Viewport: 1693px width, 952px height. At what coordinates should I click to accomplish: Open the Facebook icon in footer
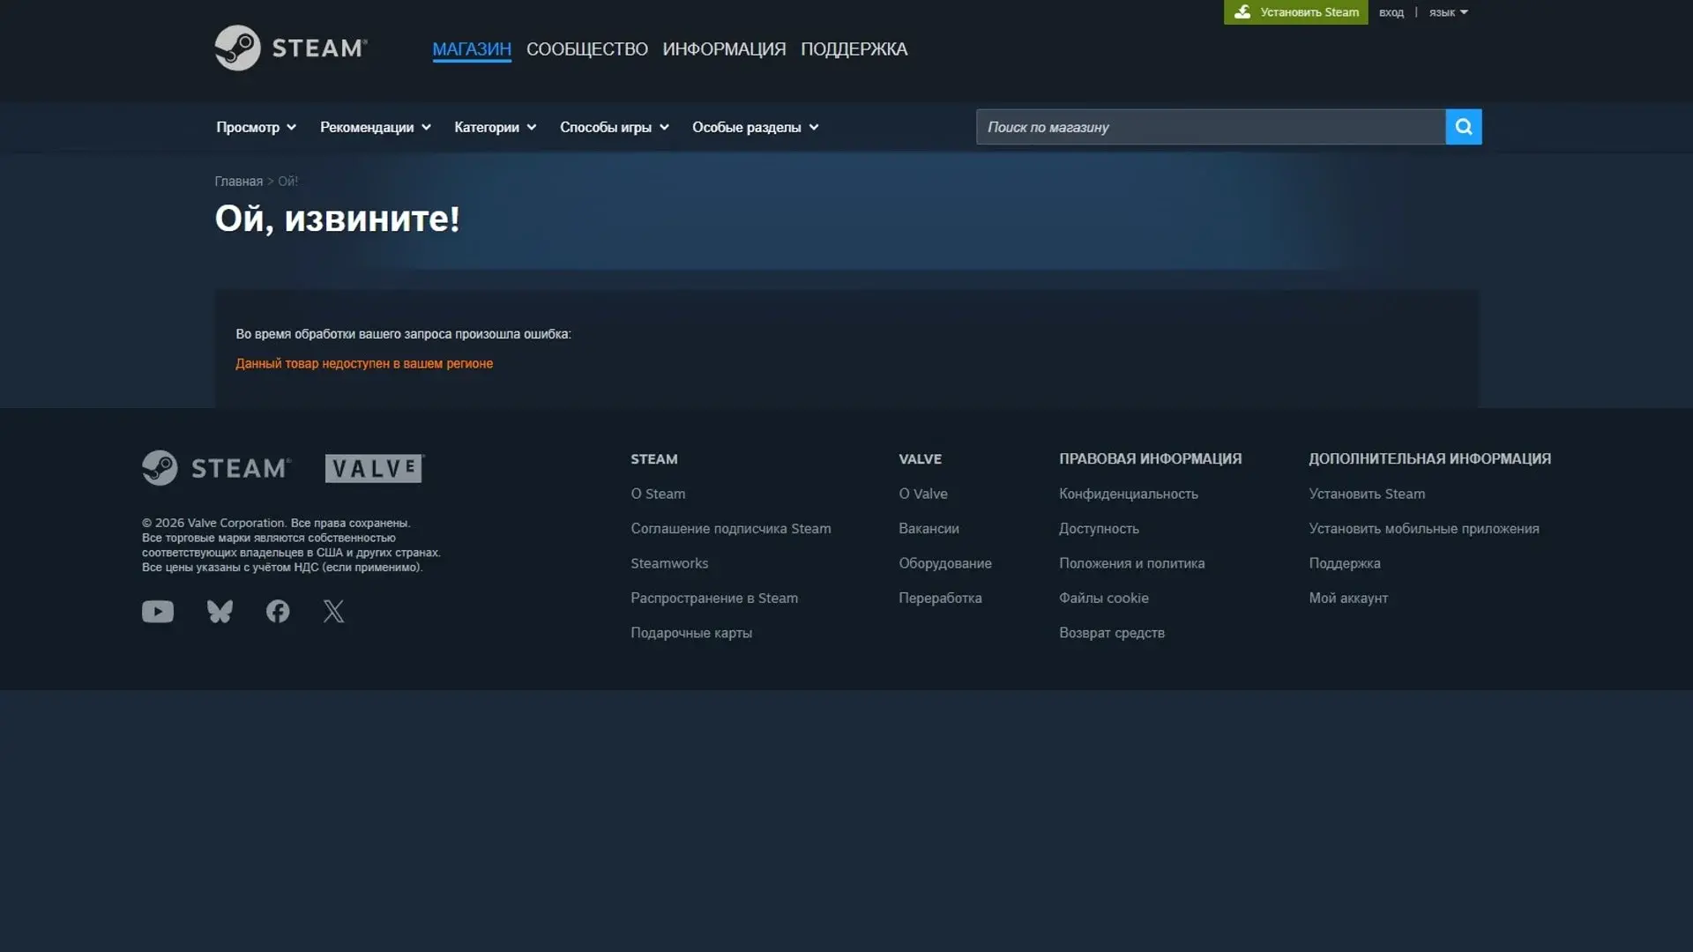click(278, 611)
